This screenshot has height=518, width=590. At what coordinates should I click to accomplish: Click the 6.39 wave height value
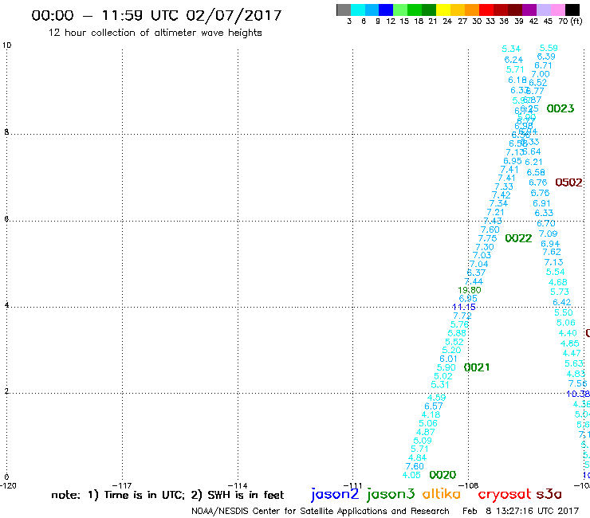546,57
